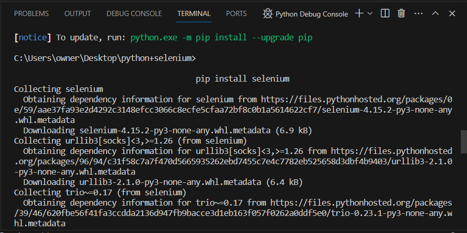Switch to the PROBLEMS tab
The width and height of the screenshot is (467, 233).
pyautogui.click(x=31, y=13)
